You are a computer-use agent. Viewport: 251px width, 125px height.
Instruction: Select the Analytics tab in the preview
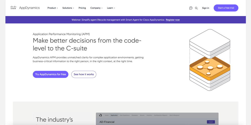click(x=149, y=115)
